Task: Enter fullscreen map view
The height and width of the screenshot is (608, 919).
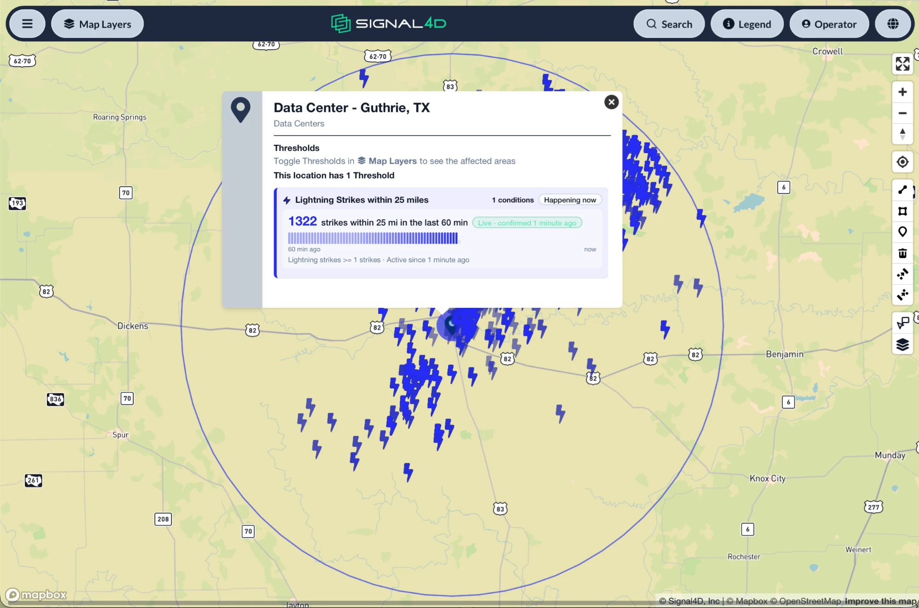Action: (x=902, y=64)
